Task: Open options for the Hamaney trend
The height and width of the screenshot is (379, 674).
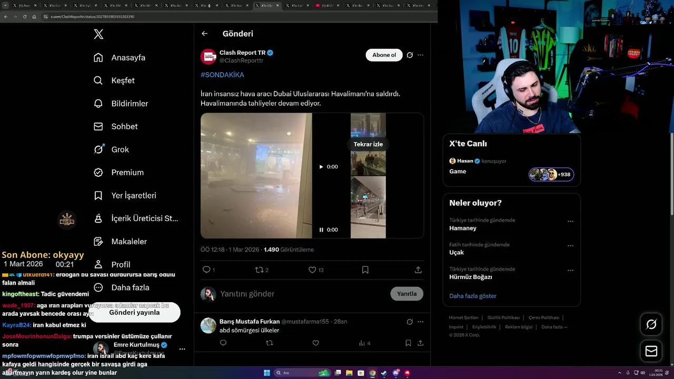Action: (570, 222)
